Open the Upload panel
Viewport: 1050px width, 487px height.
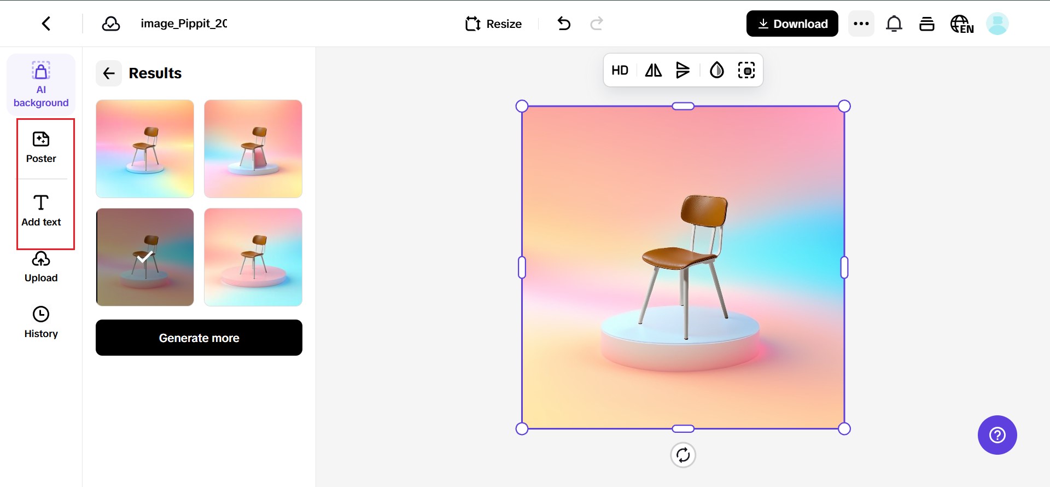41,267
